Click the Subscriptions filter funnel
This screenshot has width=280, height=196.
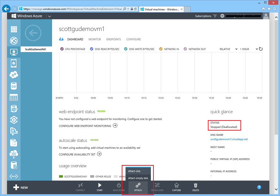tap(215, 16)
